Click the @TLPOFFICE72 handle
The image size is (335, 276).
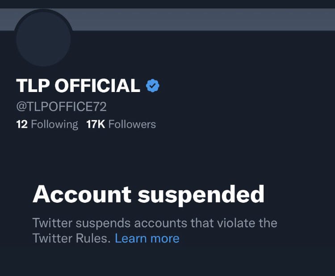point(61,107)
